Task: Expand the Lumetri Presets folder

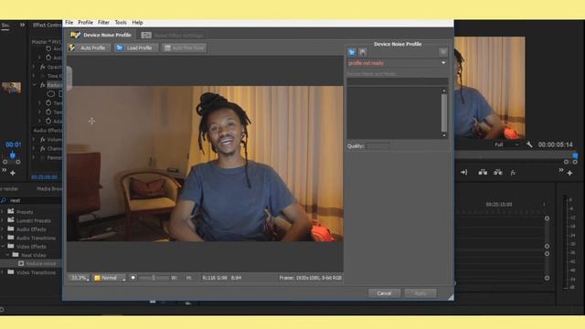Action: pos(2,220)
